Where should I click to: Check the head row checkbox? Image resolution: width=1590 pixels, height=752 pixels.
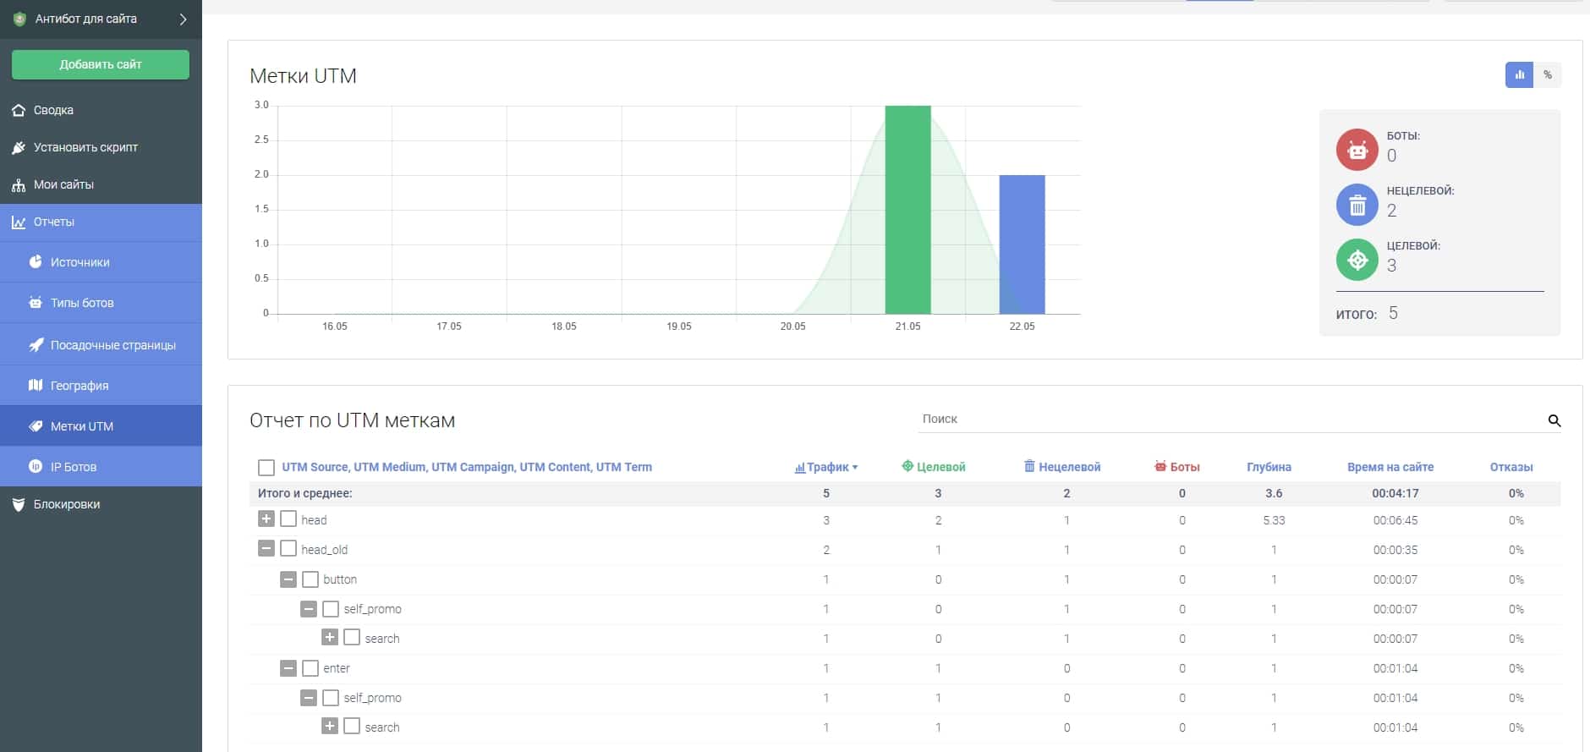(288, 519)
